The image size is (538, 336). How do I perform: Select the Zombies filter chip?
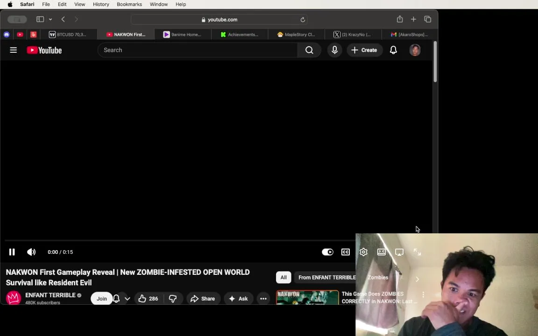tap(378, 277)
